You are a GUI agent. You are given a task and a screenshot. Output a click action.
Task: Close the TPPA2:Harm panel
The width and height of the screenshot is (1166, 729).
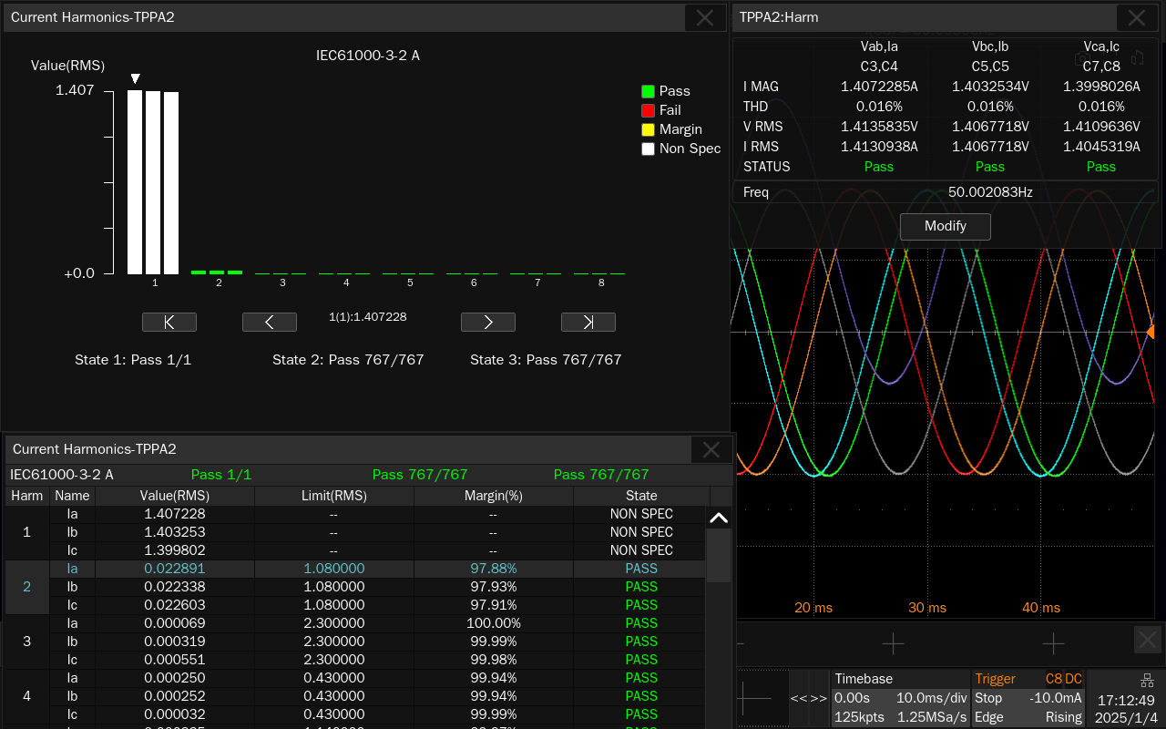coord(1137,17)
